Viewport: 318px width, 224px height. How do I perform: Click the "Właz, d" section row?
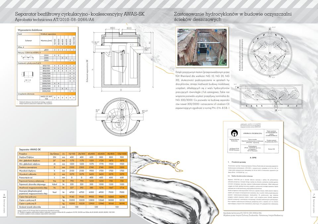coord(46,47)
